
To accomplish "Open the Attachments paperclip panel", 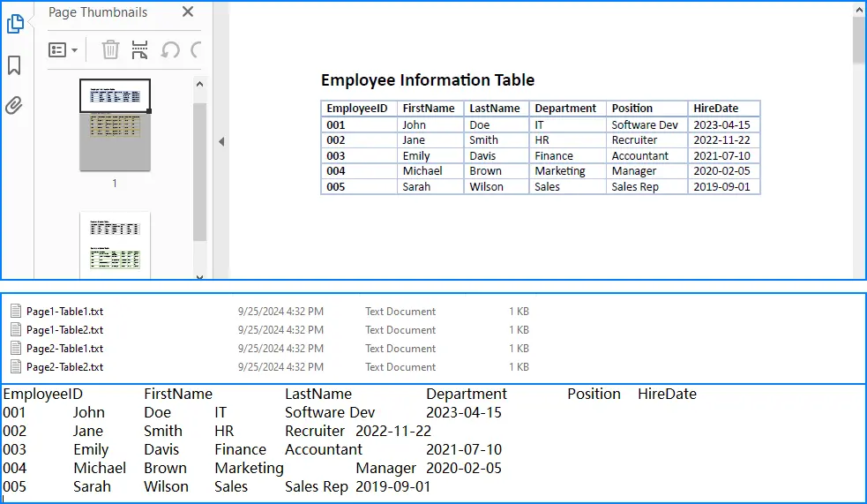I will tap(14, 106).
